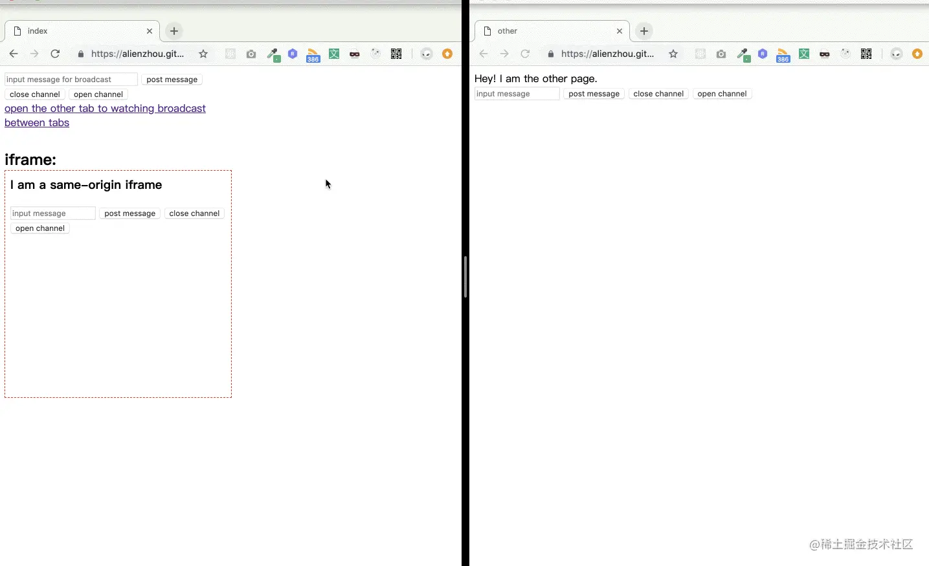Reload the index page in left browser
Screen dimensions: 929x566
[x=55, y=54]
